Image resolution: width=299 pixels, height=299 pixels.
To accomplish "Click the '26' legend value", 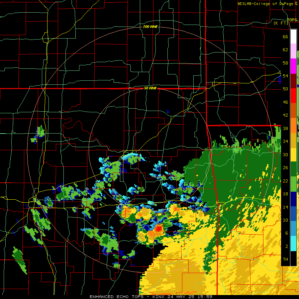I will tap(285, 168).
